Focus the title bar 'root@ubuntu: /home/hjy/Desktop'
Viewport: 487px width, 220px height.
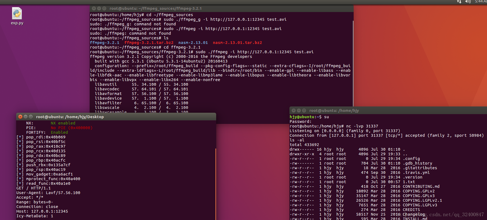(x=116, y=117)
